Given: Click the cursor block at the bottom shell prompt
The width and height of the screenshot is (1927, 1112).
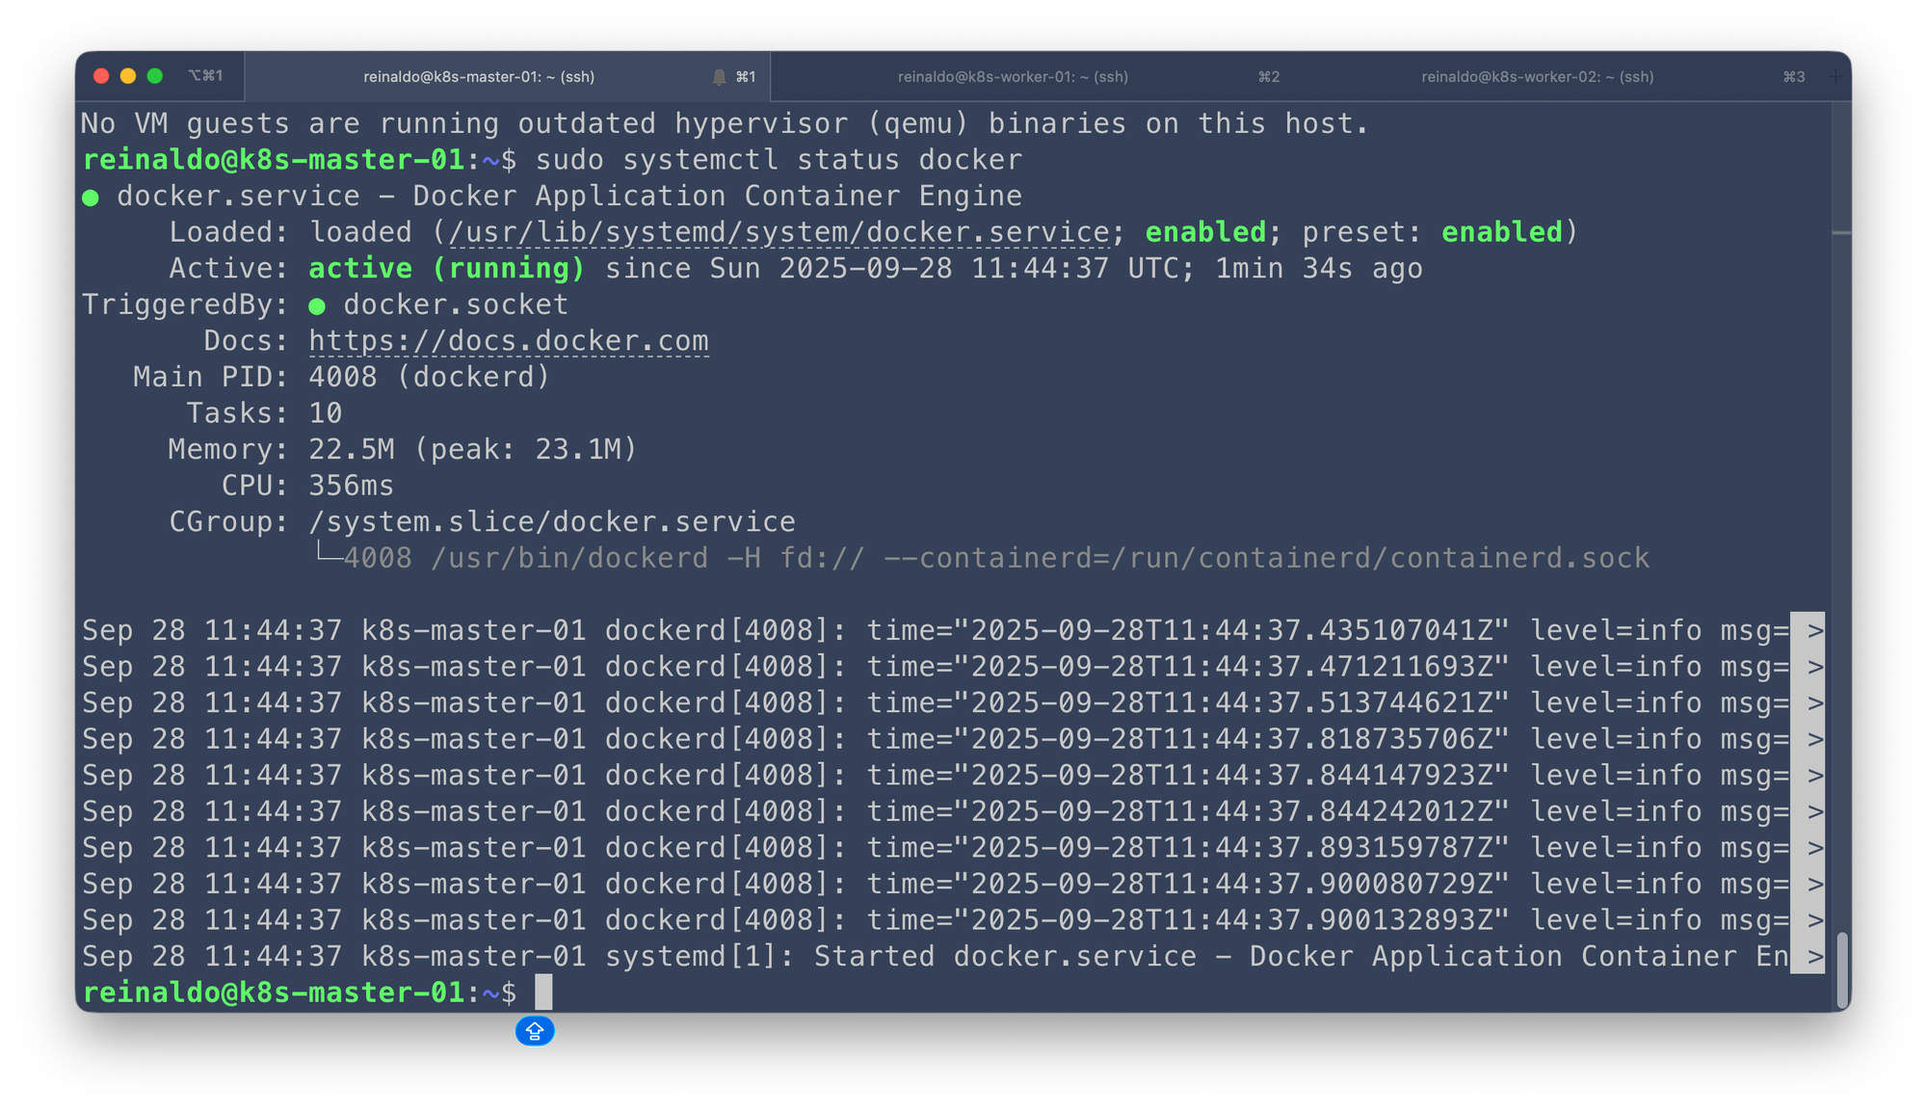Looking at the screenshot, I should 543,993.
